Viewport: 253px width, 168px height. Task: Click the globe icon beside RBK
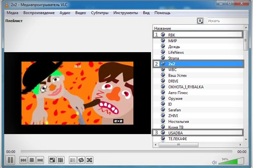point(163,35)
